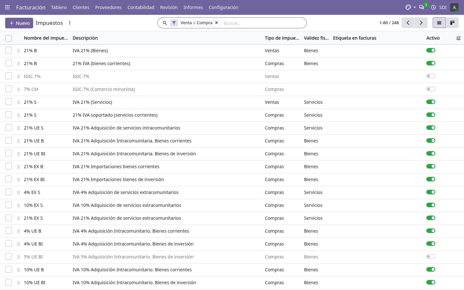Image resolution: width=464 pixels, height=290 pixels.
Task: Switch to kanban view
Action: (452, 23)
